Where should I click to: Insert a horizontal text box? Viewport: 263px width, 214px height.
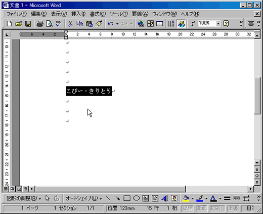click(x=146, y=198)
